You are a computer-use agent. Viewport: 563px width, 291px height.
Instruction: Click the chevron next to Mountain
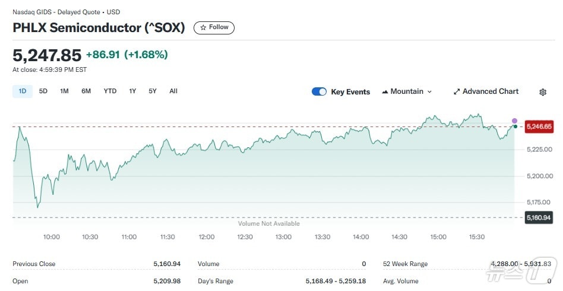[429, 92]
